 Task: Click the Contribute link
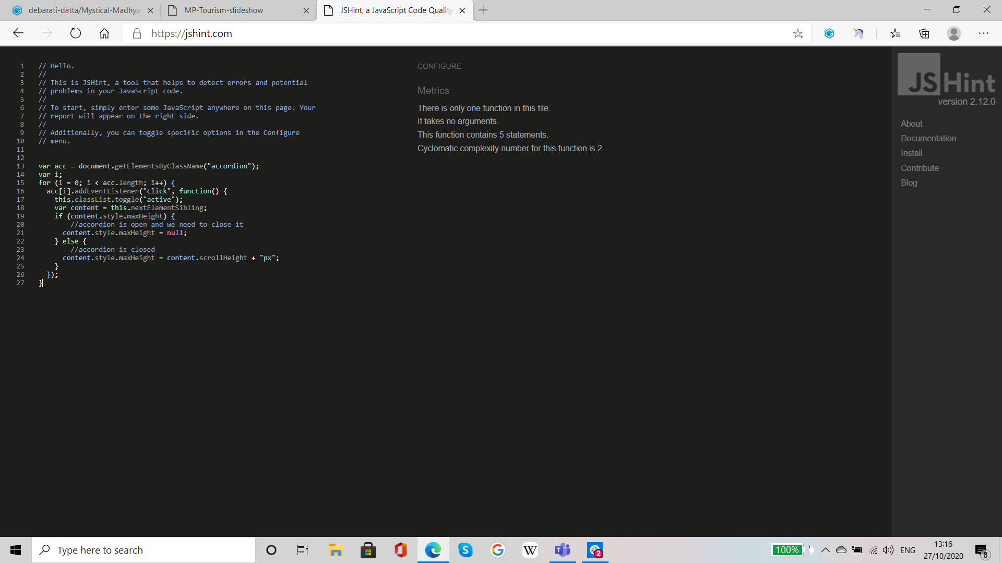920,168
